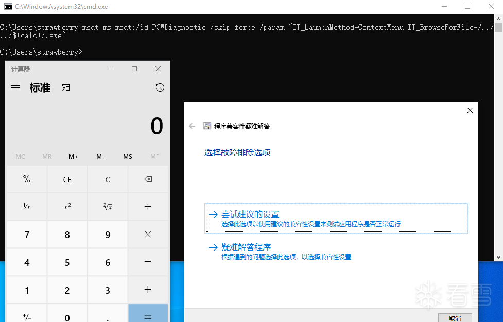Click the MS memory store button
This screenshot has height=322, width=503.
(x=127, y=157)
